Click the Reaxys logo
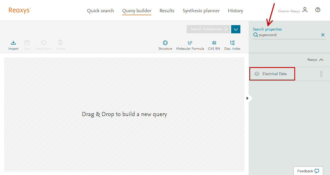 pos(20,10)
